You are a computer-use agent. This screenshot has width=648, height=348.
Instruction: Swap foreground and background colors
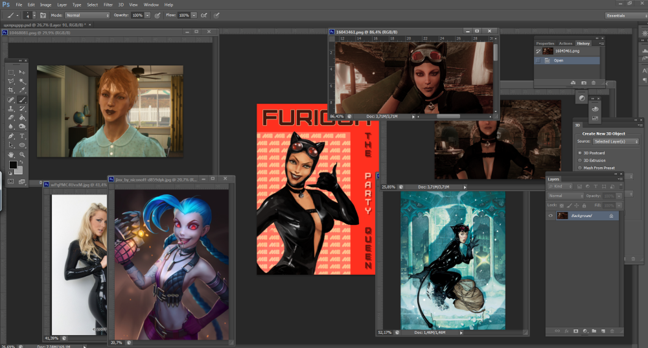tap(21, 162)
